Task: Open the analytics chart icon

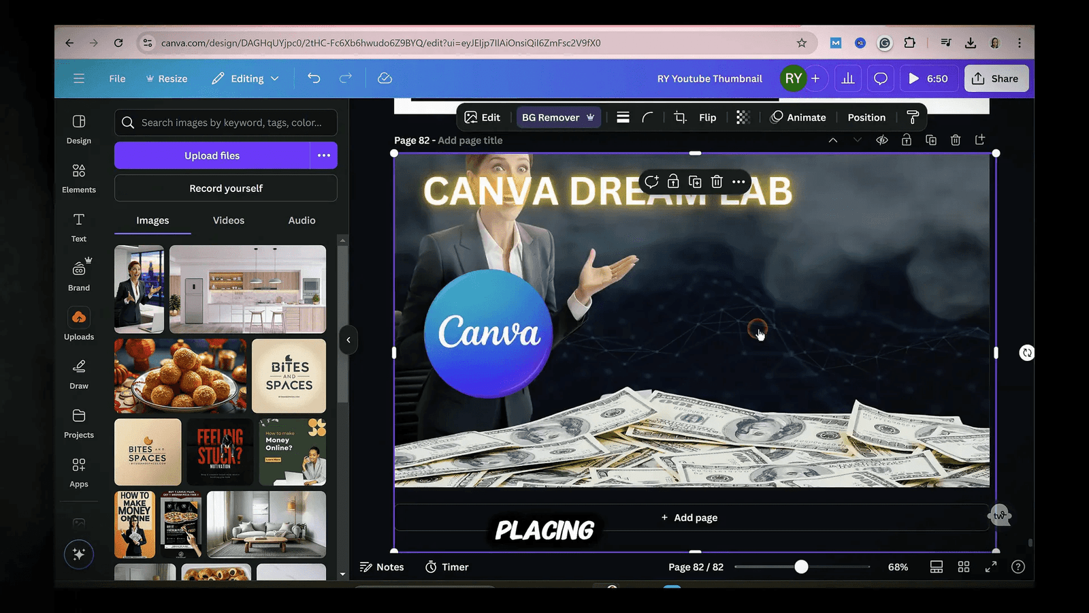Action: coord(848,78)
